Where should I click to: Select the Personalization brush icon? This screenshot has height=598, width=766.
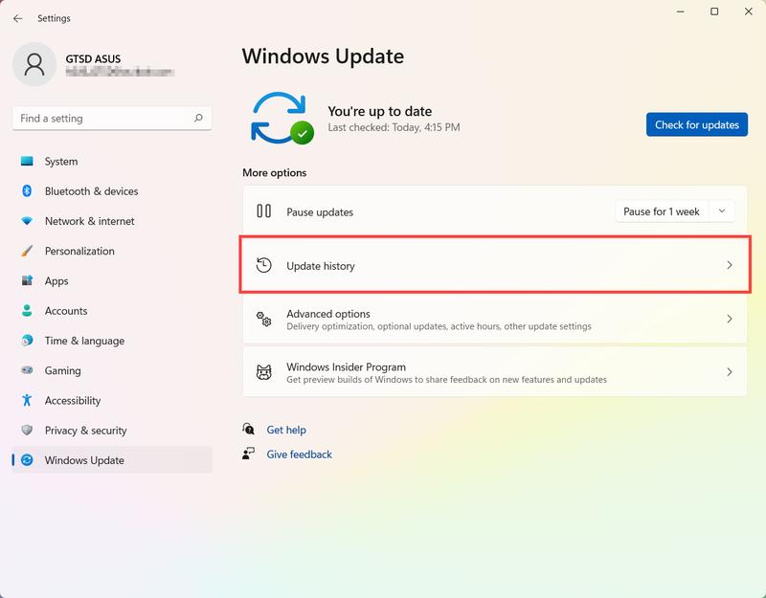(x=28, y=251)
